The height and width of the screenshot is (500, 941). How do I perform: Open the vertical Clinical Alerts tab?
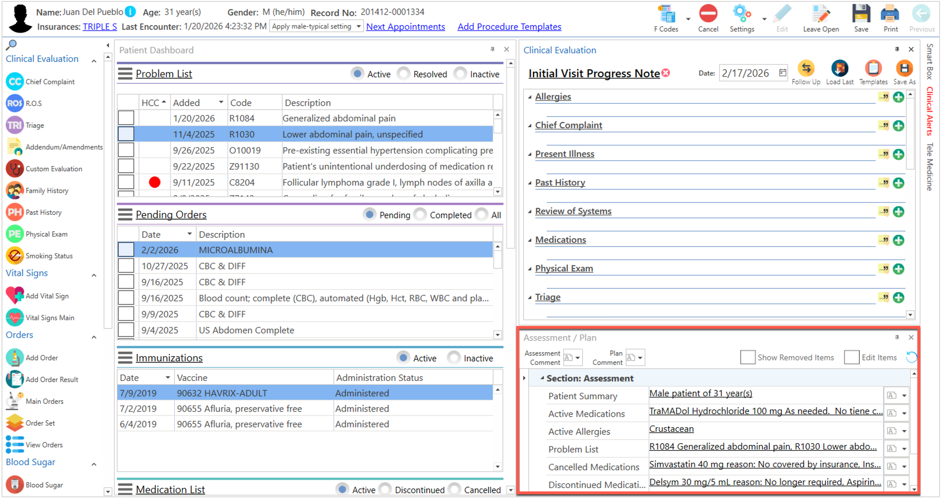[x=929, y=111]
